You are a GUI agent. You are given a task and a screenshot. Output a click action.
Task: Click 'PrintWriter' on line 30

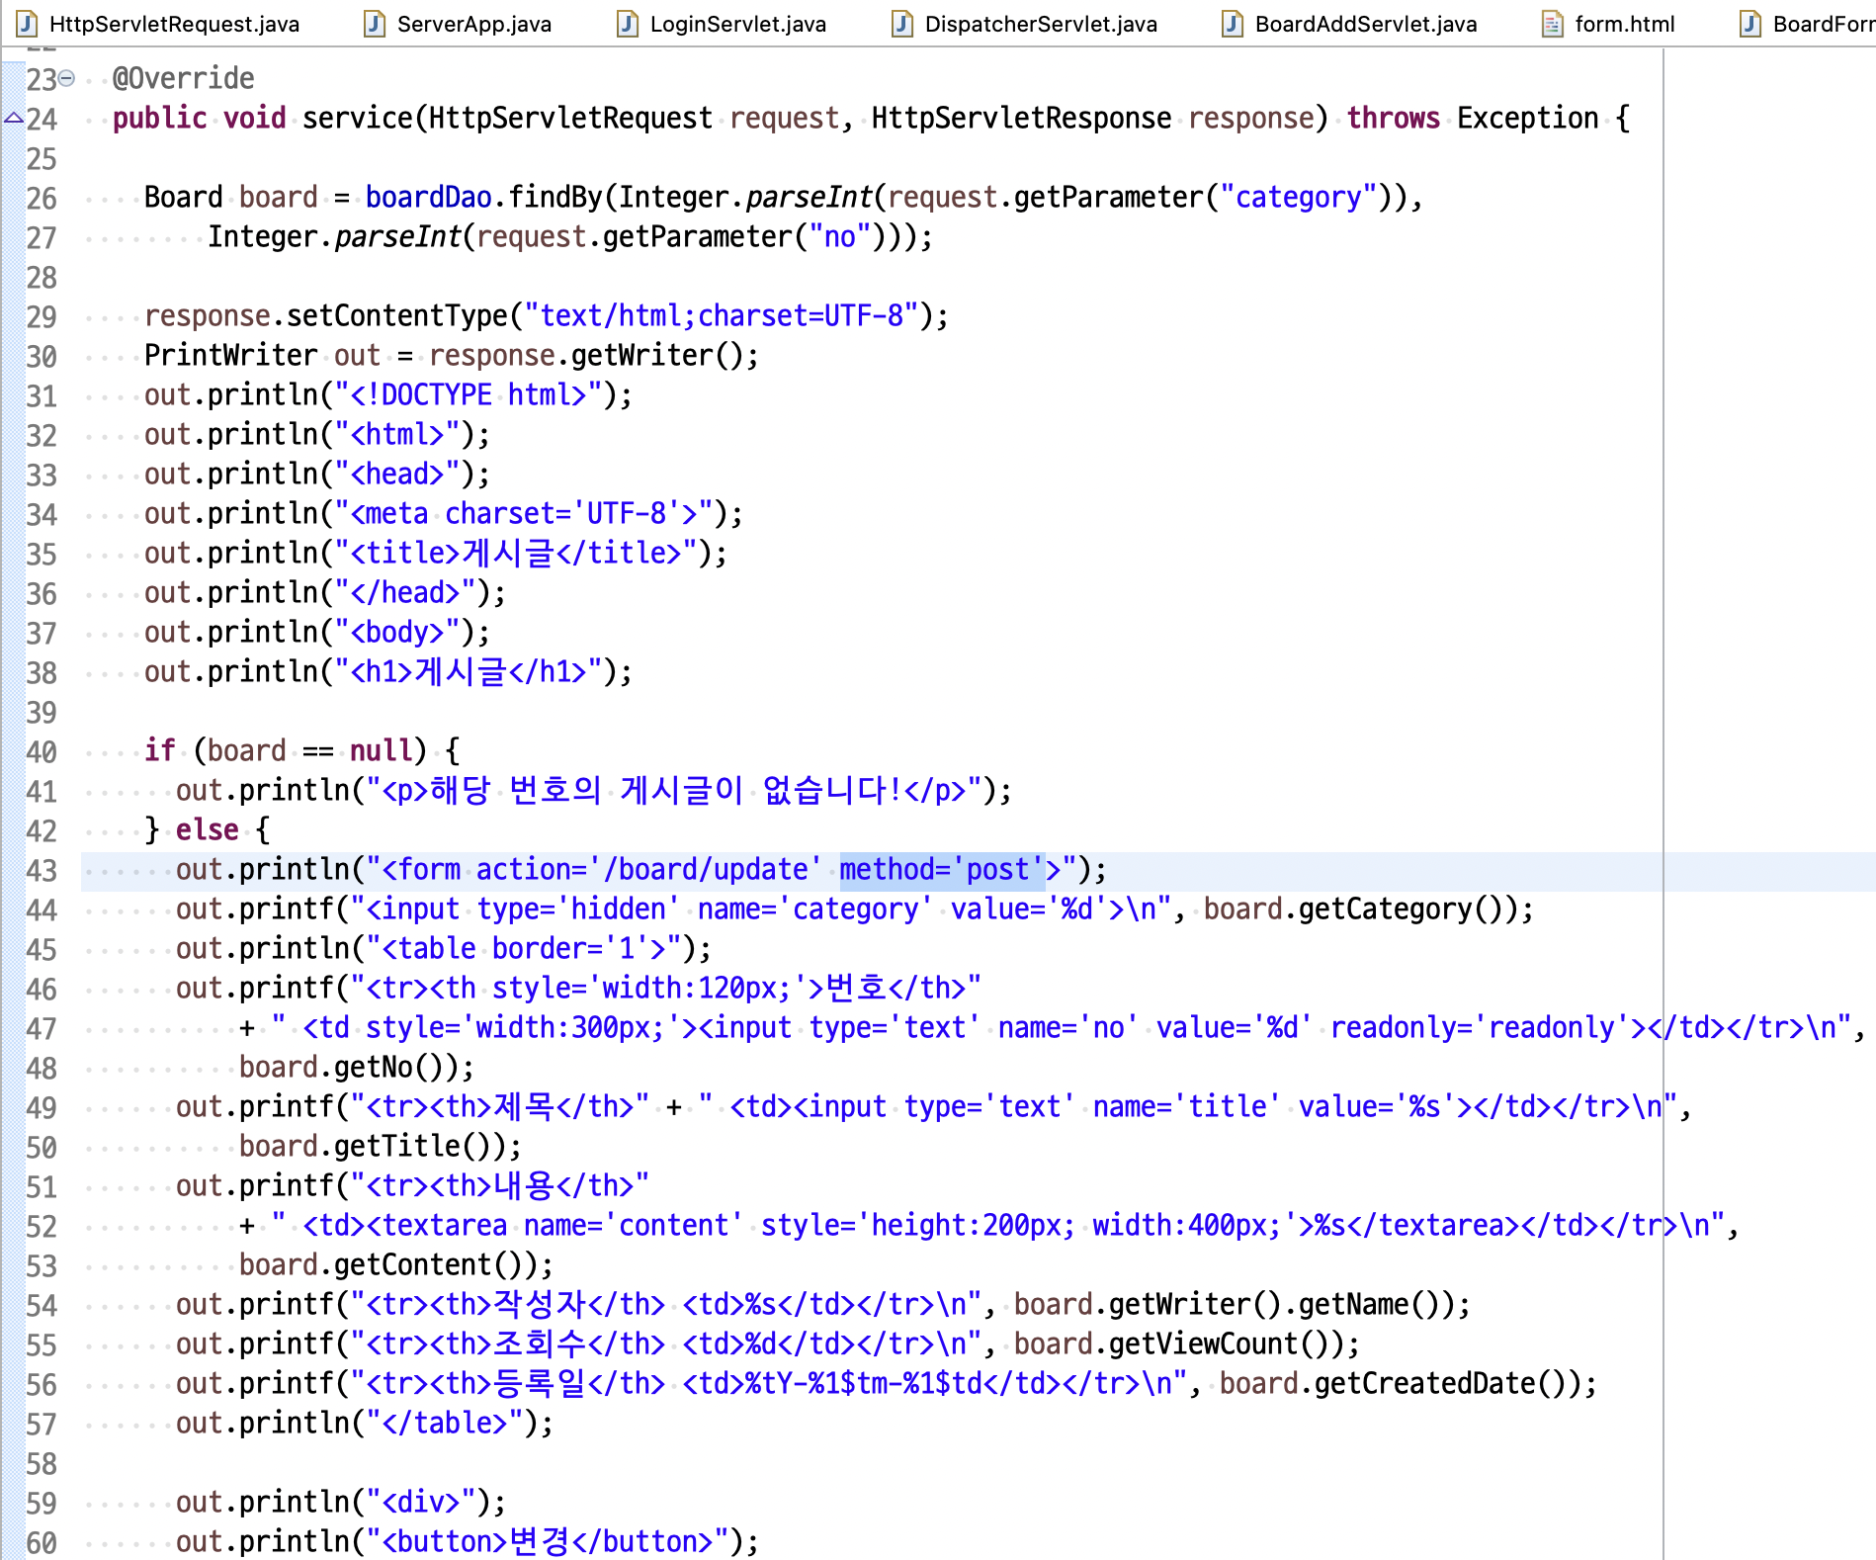tap(230, 356)
